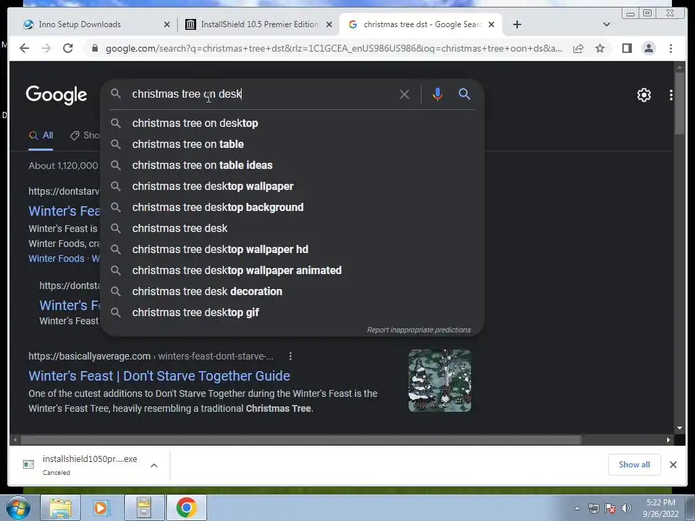Viewport: 695px width, 521px height.
Task: Open the Winter's Feast tree result thumbnail
Action: click(x=440, y=381)
